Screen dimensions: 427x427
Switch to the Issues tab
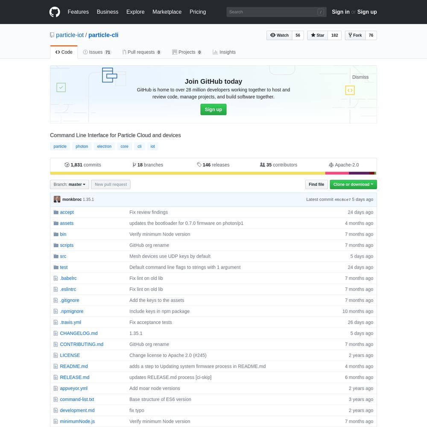97,52
